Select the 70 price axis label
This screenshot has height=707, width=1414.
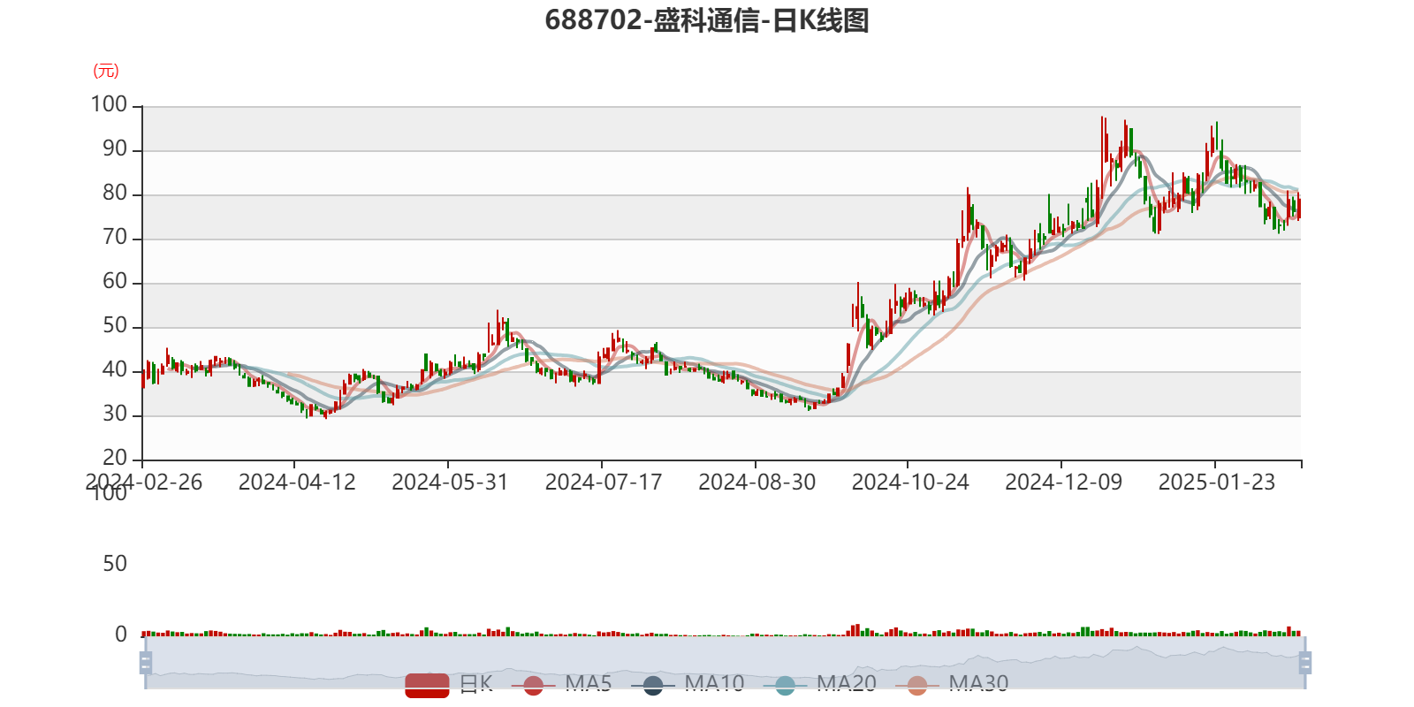click(115, 237)
